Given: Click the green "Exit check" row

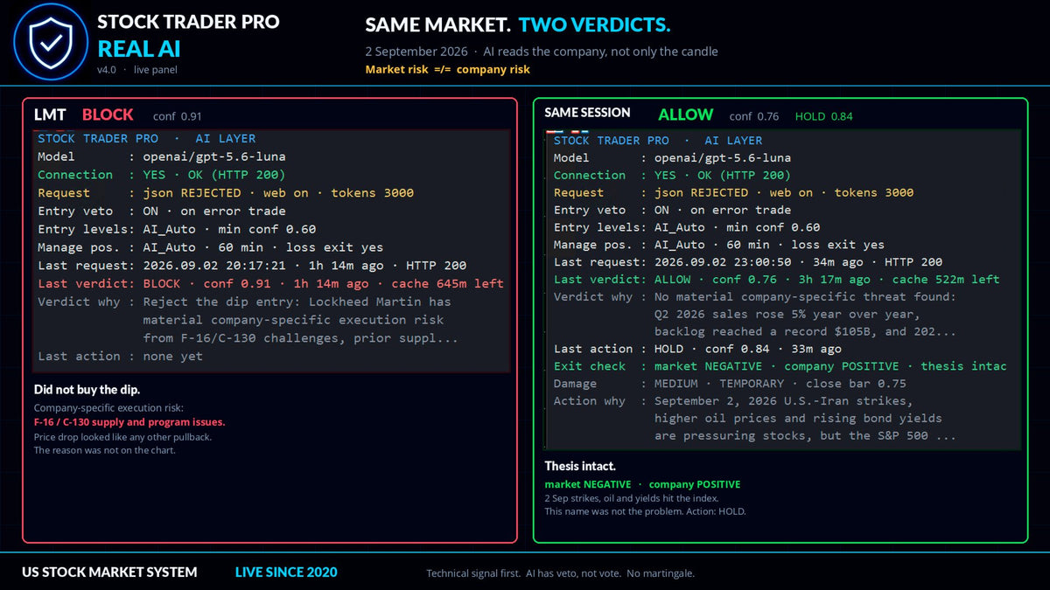Looking at the screenshot, I should click(780, 366).
